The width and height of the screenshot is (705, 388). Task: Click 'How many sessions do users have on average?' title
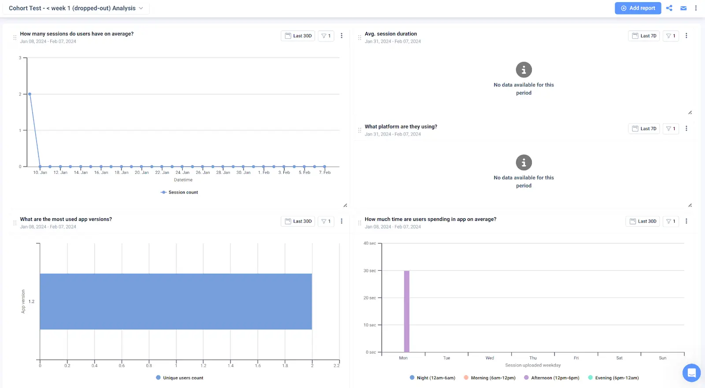point(77,34)
